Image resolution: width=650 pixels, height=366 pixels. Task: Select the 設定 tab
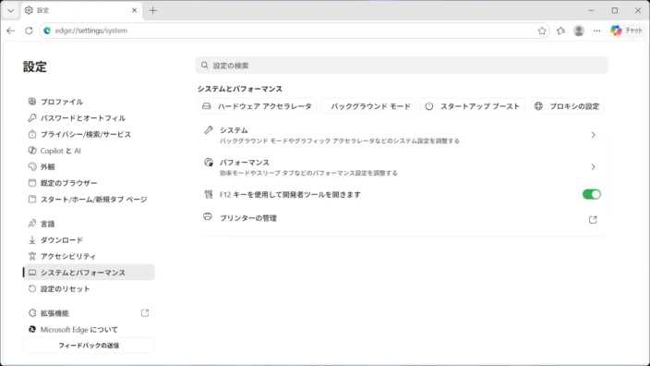[x=81, y=10]
